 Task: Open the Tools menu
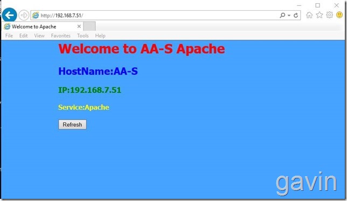coord(83,36)
